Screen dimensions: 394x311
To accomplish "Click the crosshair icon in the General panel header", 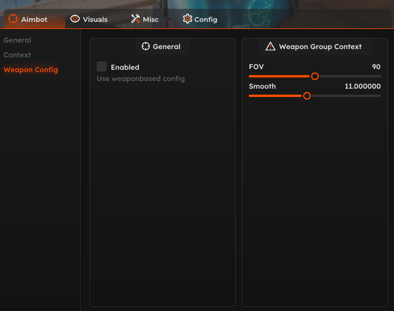I will pos(146,46).
